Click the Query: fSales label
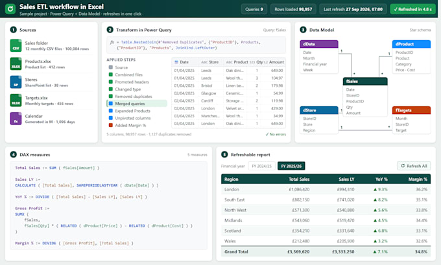 pyautogui.click(x=274, y=30)
